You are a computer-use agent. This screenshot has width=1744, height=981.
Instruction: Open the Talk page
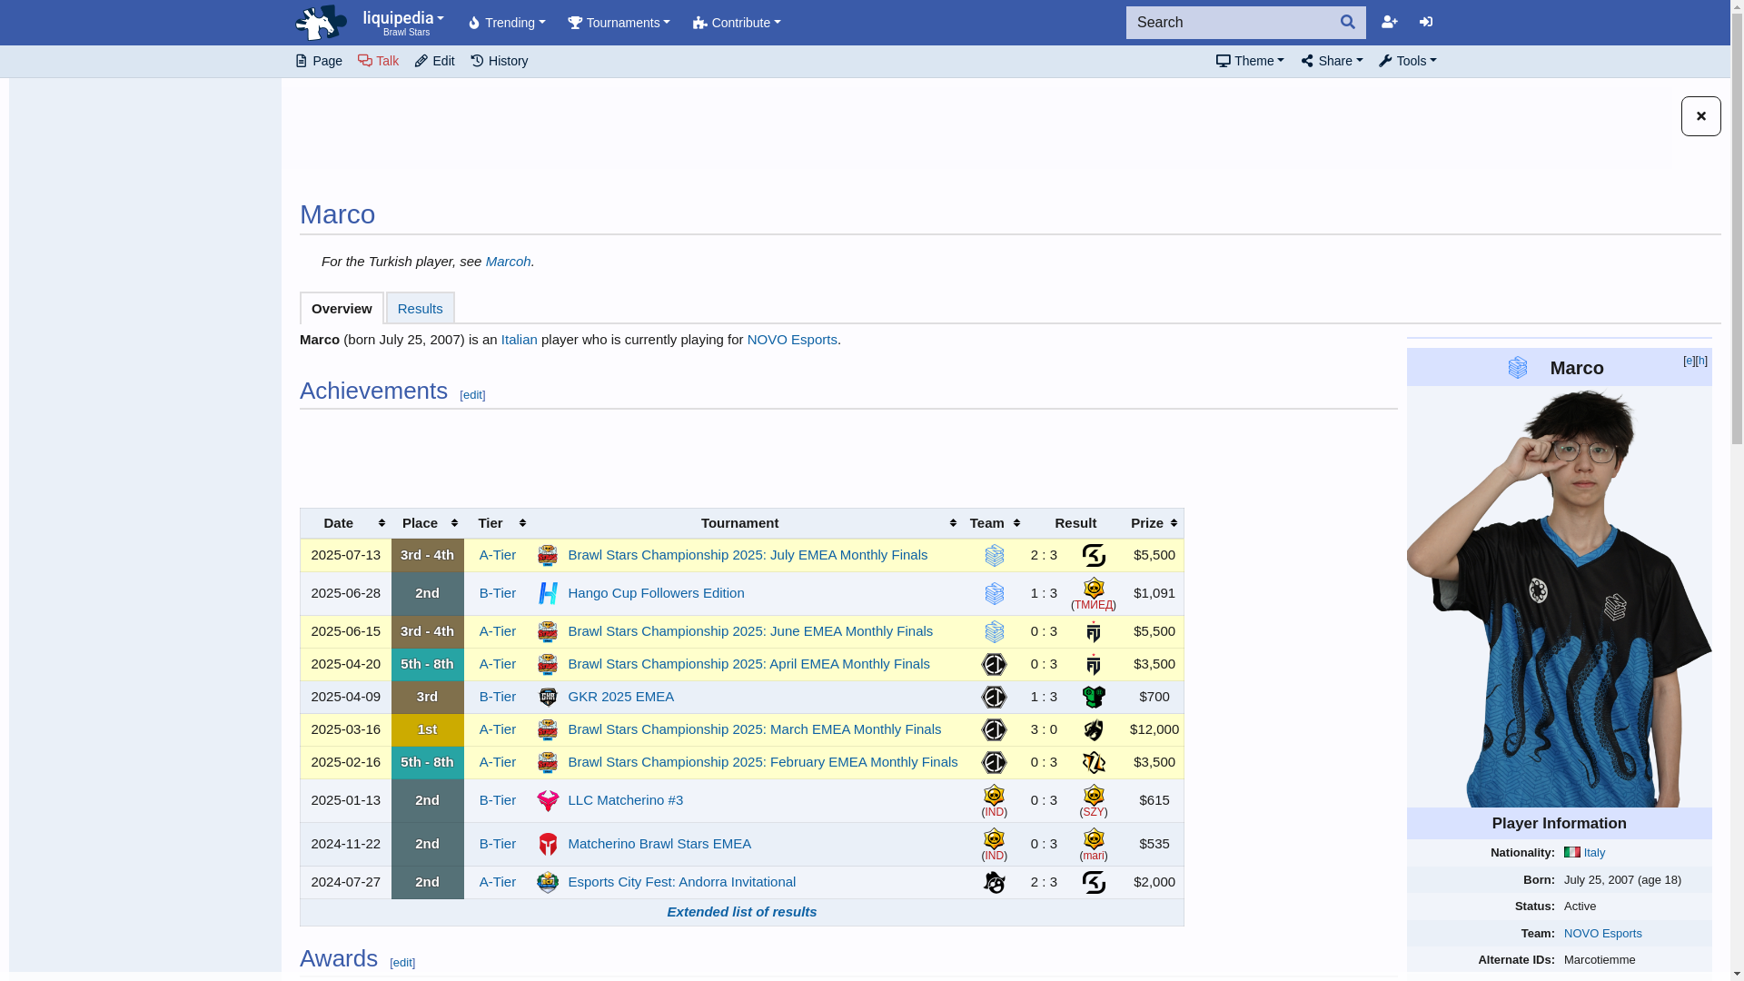378,61
